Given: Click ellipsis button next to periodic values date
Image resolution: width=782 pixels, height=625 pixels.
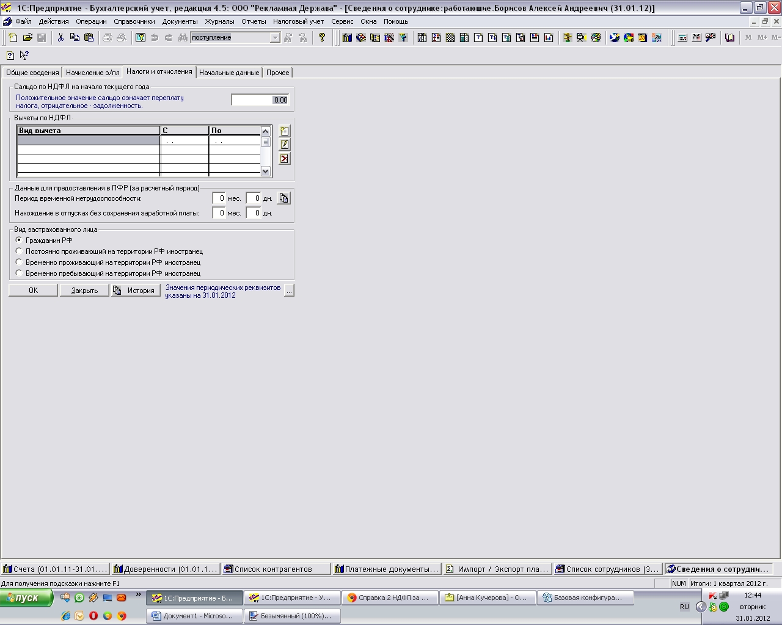Looking at the screenshot, I should coord(289,291).
